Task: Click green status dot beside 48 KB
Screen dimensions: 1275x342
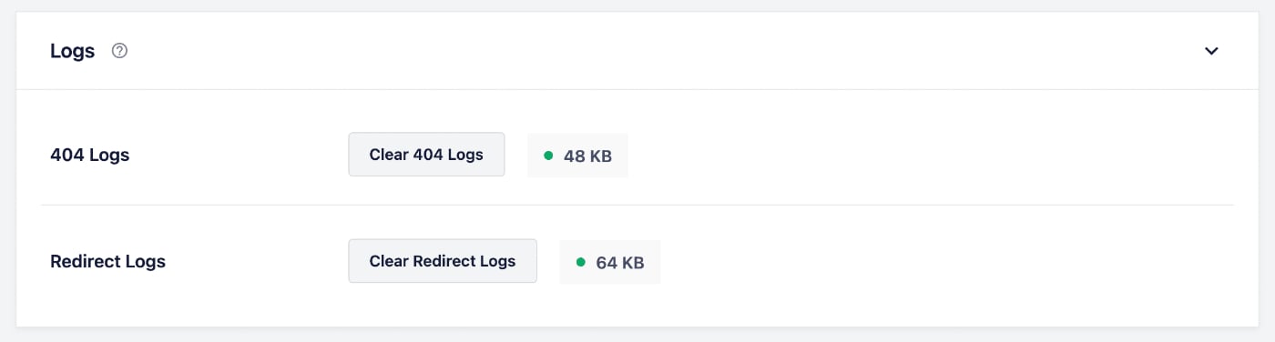Action: click(x=548, y=156)
